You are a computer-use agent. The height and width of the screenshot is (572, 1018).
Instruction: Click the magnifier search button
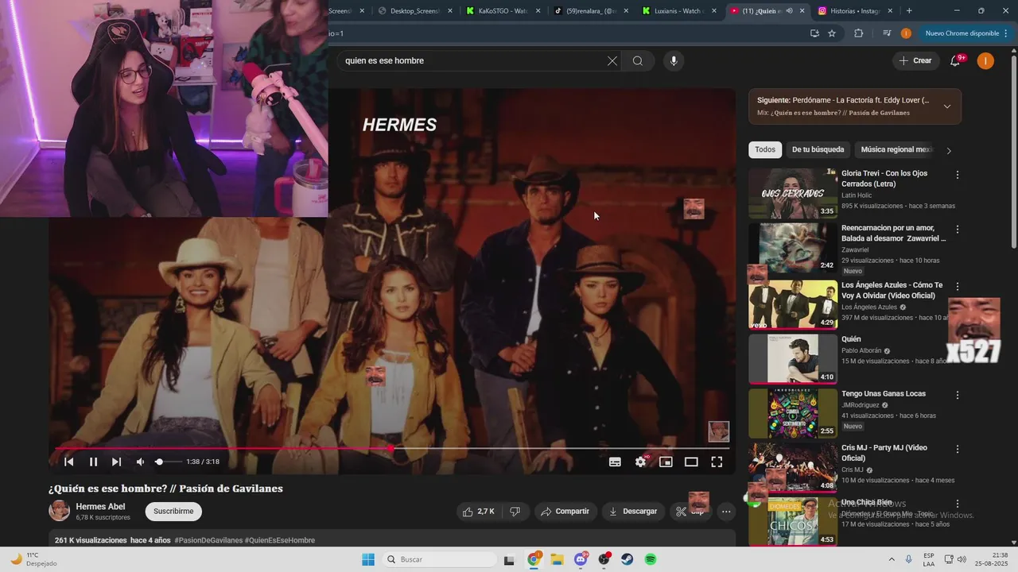point(638,60)
